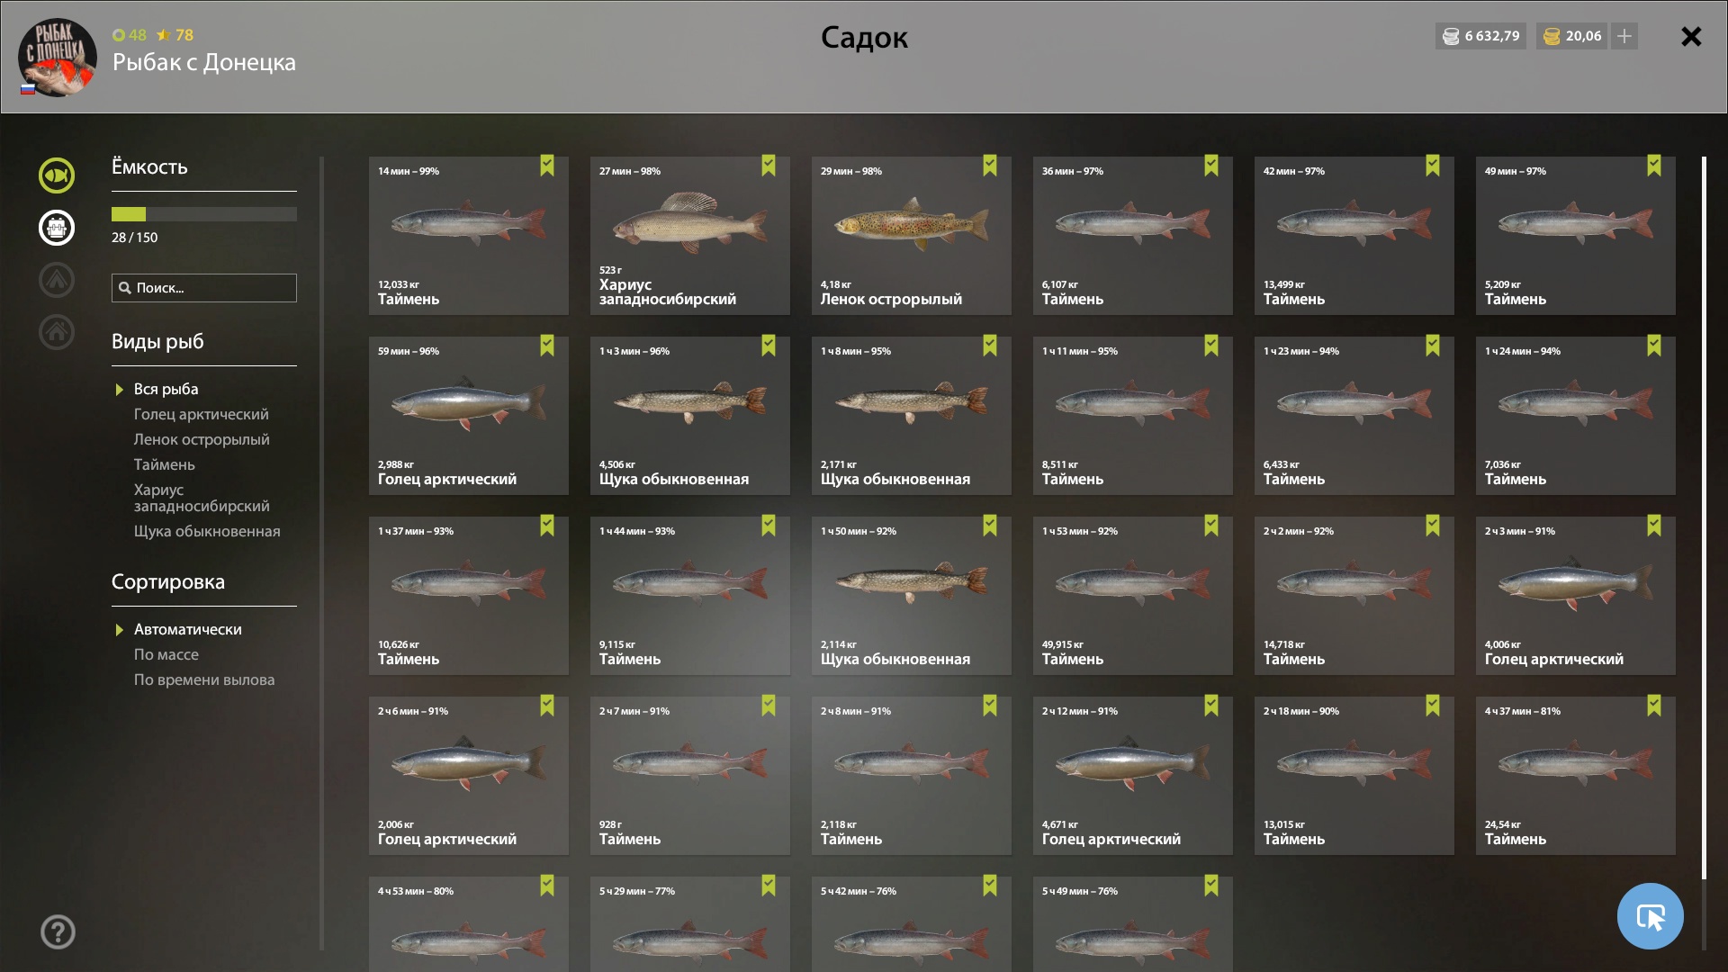This screenshot has width=1728, height=972.
Task: Add gold coins with the plus button
Action: [x=1624, y=36]
